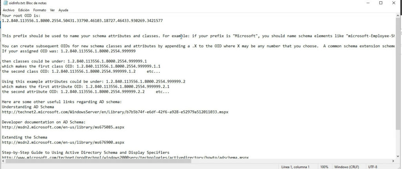The image size is (402, 169).
Task: Close the oidInfo.txt window
Action: [394, 3]
